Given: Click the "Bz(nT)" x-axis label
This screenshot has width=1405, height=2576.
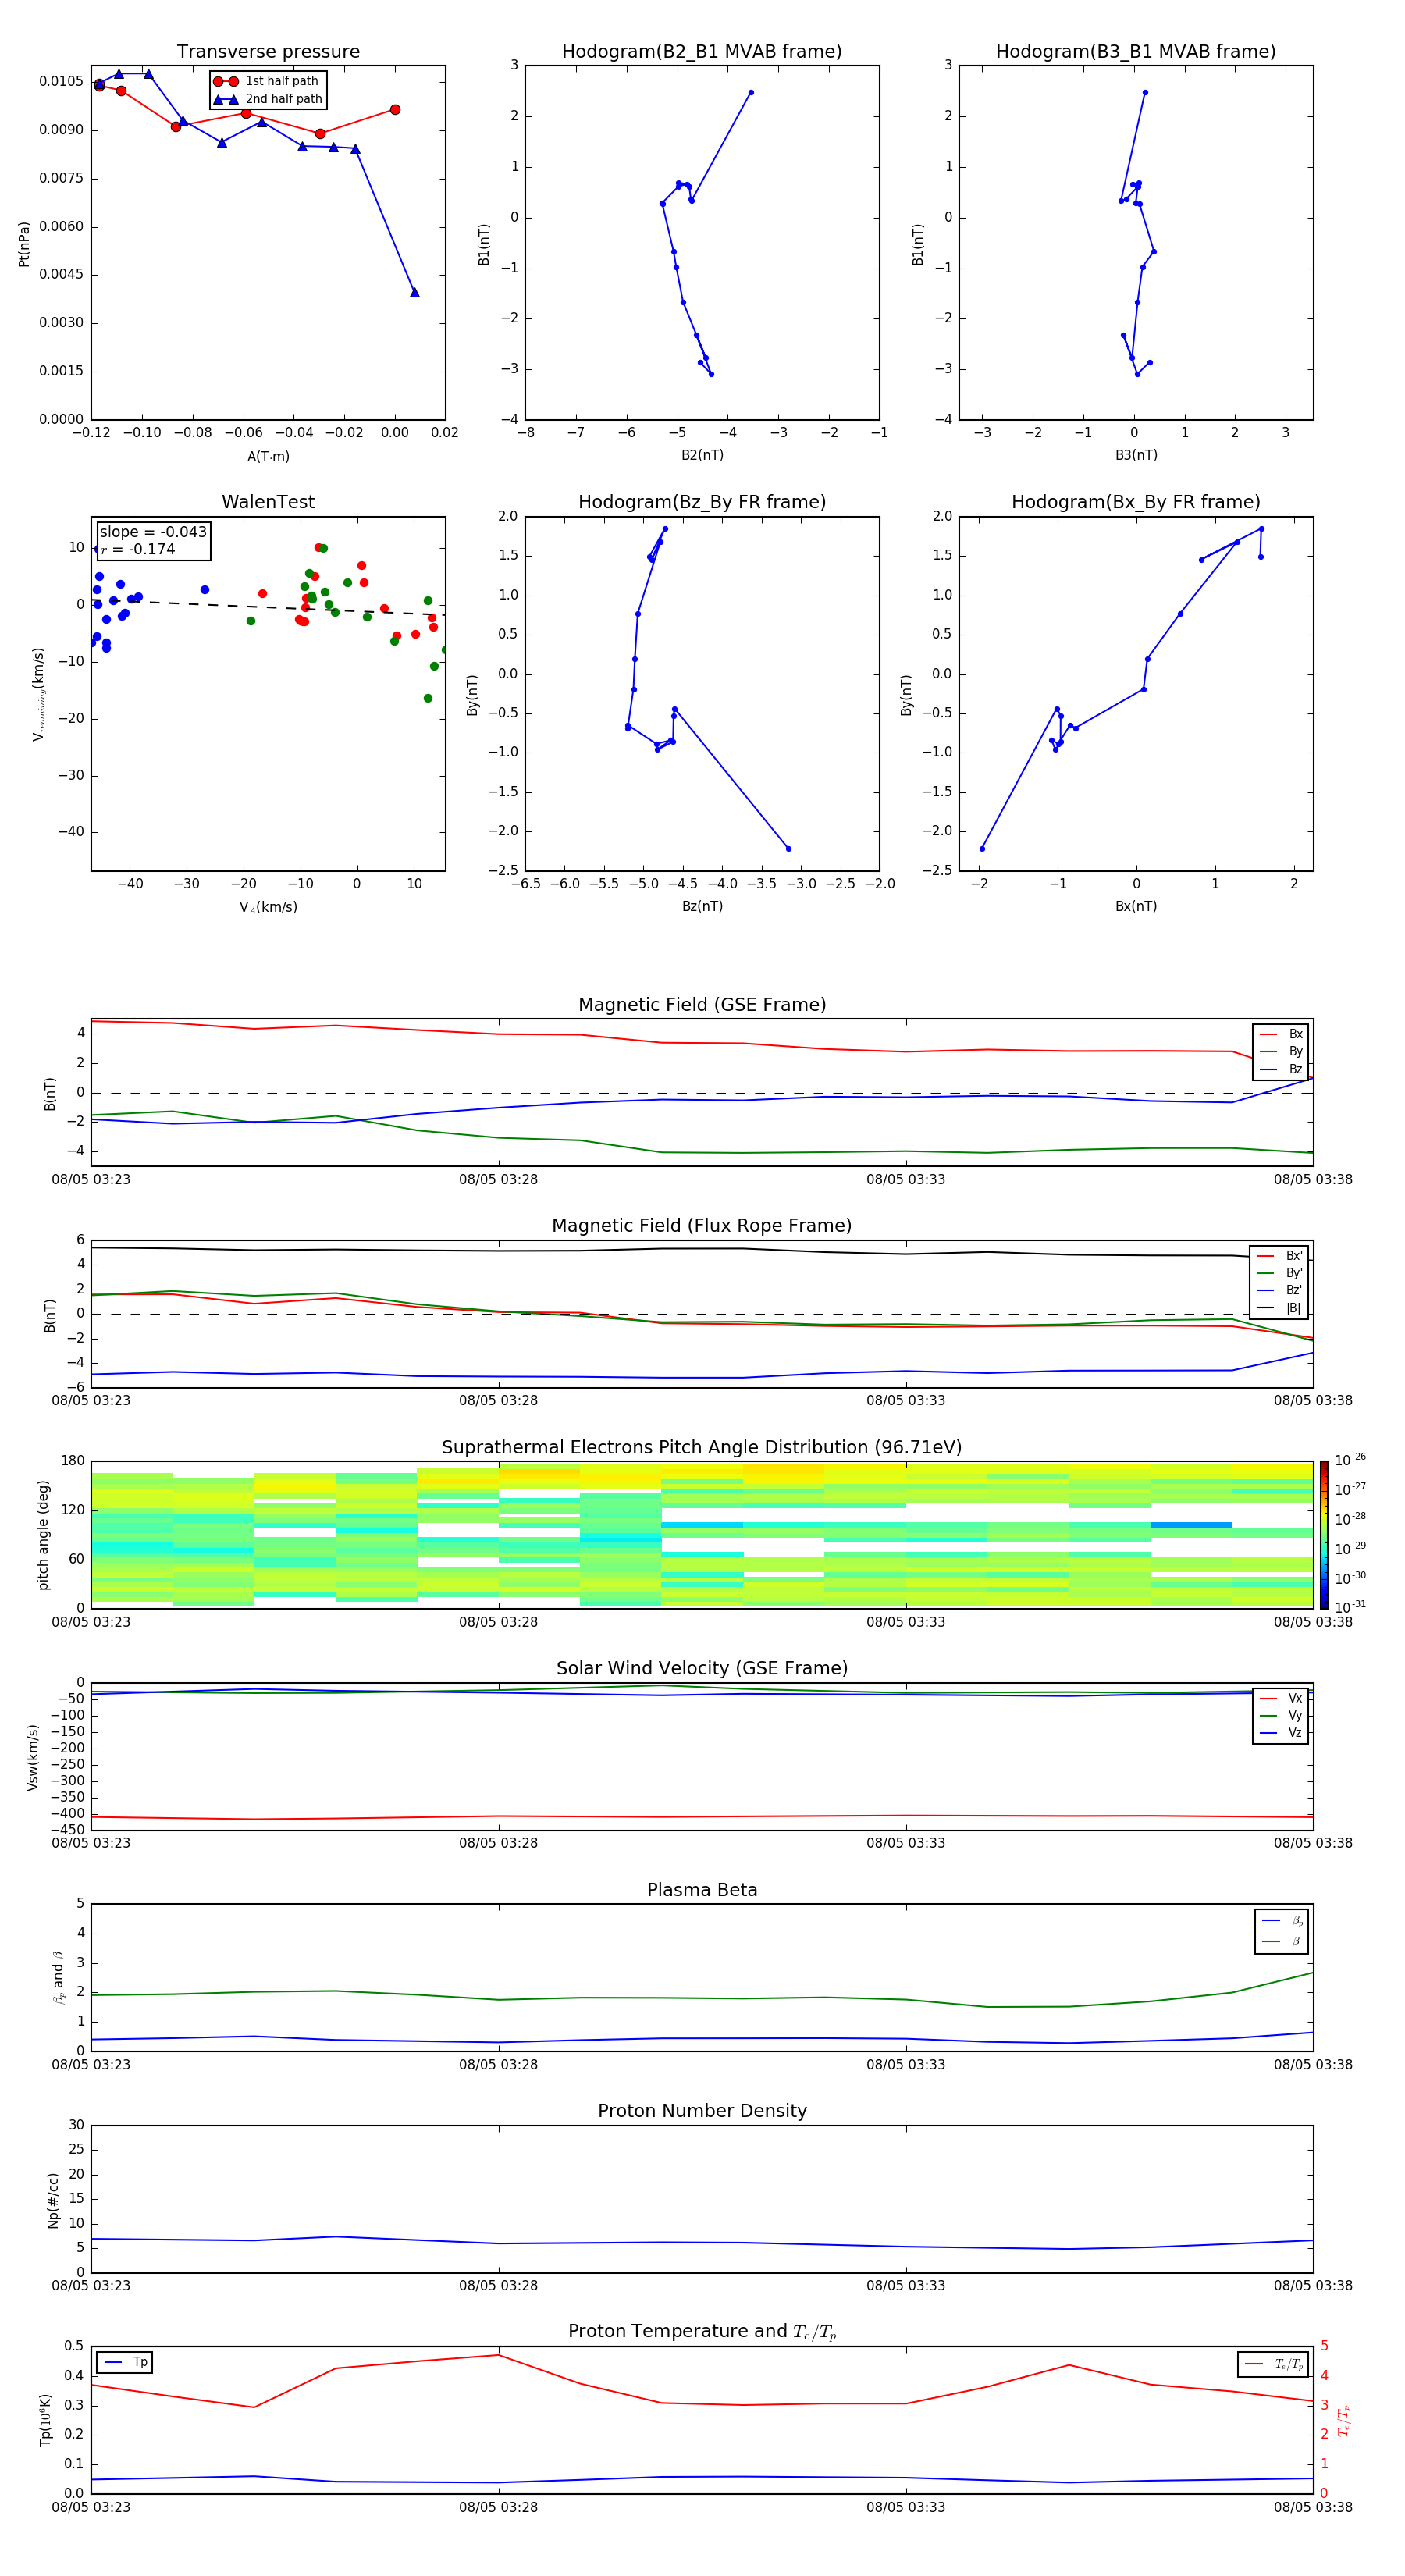Looking at the screenshot, I should click(702, 906).
